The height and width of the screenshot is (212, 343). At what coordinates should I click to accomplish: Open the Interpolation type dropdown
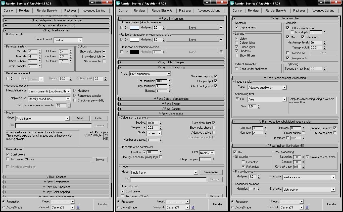(49, 91)
